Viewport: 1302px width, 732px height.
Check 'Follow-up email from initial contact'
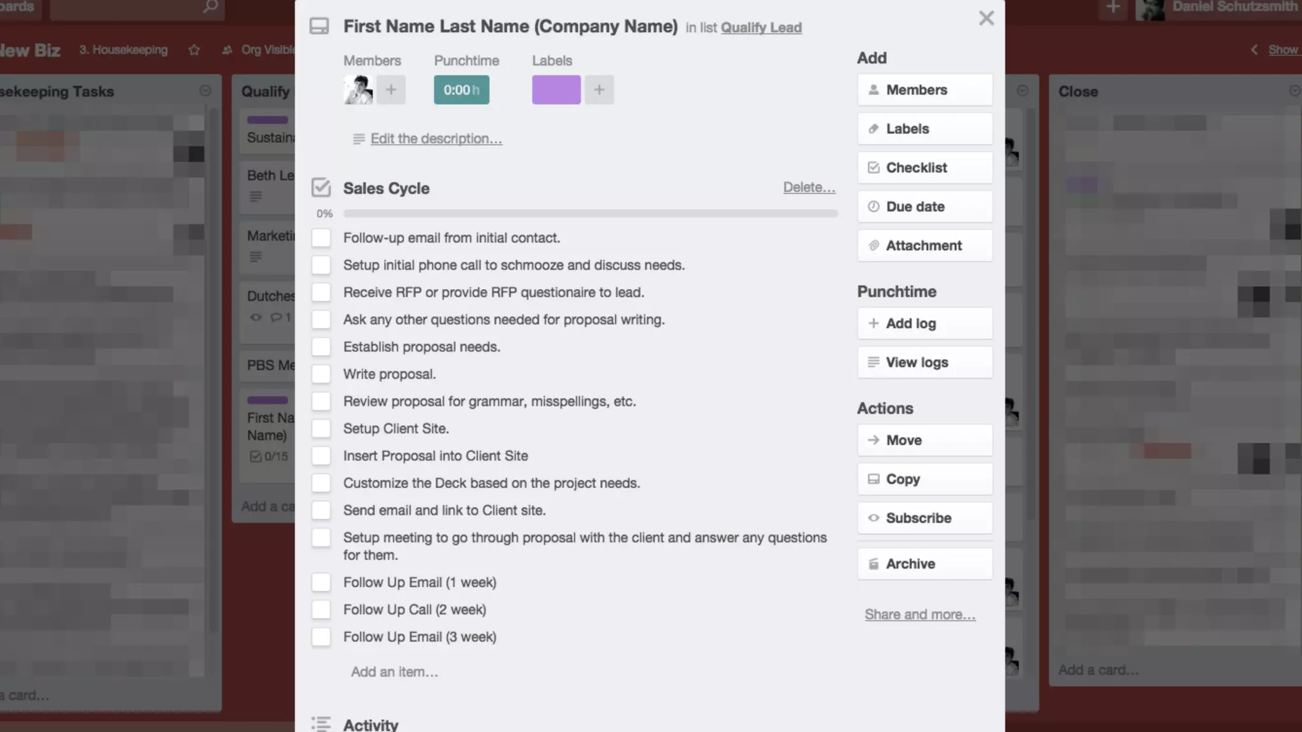coord(321,238)
